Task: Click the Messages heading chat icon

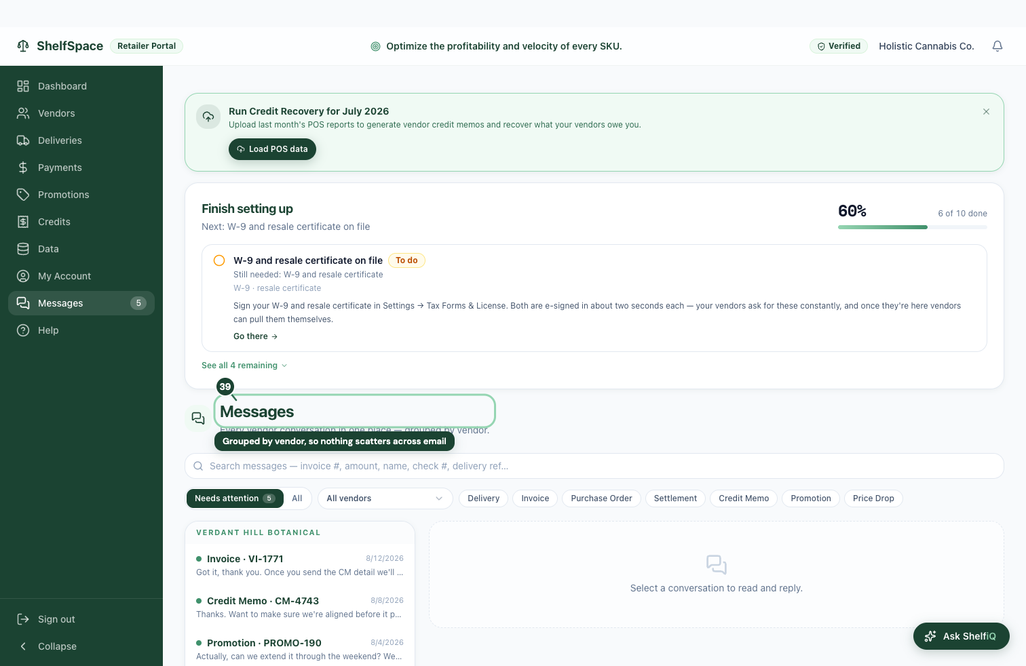Action: (x=198, y=418)
